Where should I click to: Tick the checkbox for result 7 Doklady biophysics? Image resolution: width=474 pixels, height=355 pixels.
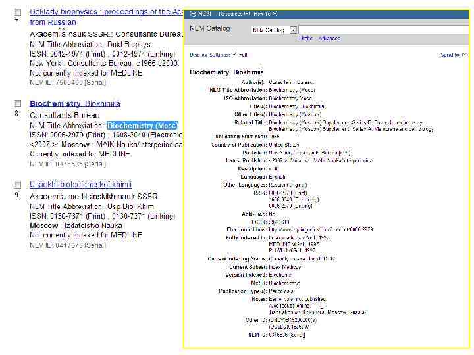(18, 12)
